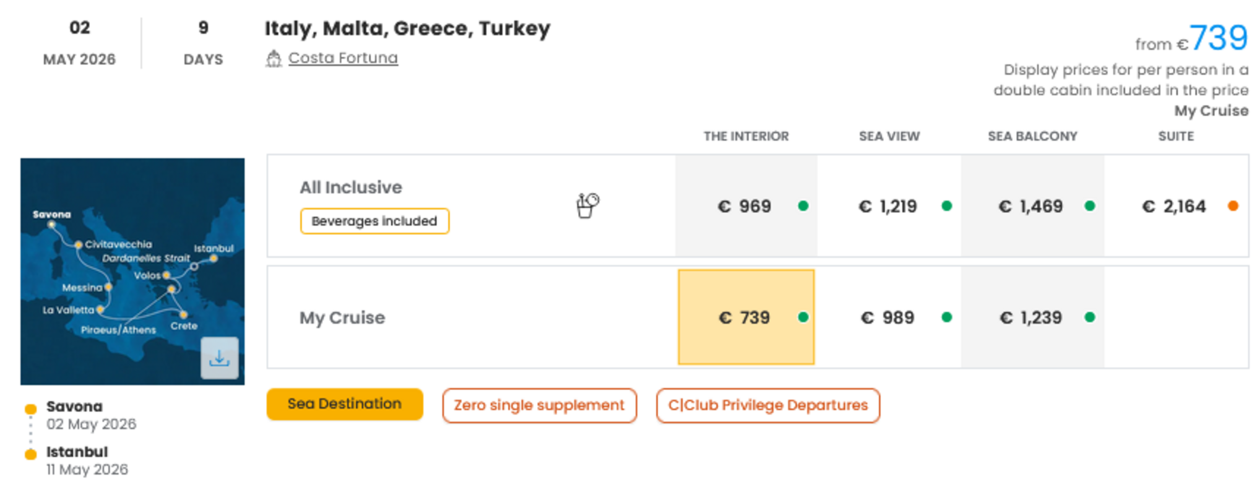Select My Cruise interior cabin €739

tap(745, 317)
